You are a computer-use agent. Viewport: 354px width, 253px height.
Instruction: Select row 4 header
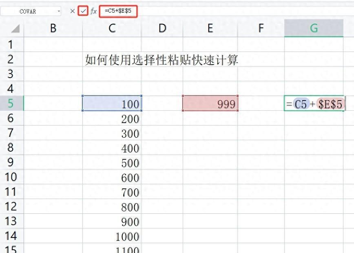tap(12, 88)
